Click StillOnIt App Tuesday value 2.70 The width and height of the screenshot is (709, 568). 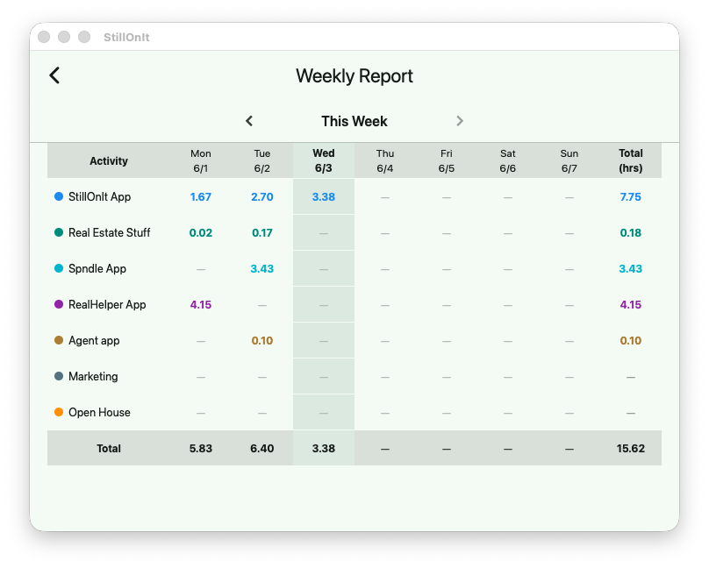click(x=262, y=197)
